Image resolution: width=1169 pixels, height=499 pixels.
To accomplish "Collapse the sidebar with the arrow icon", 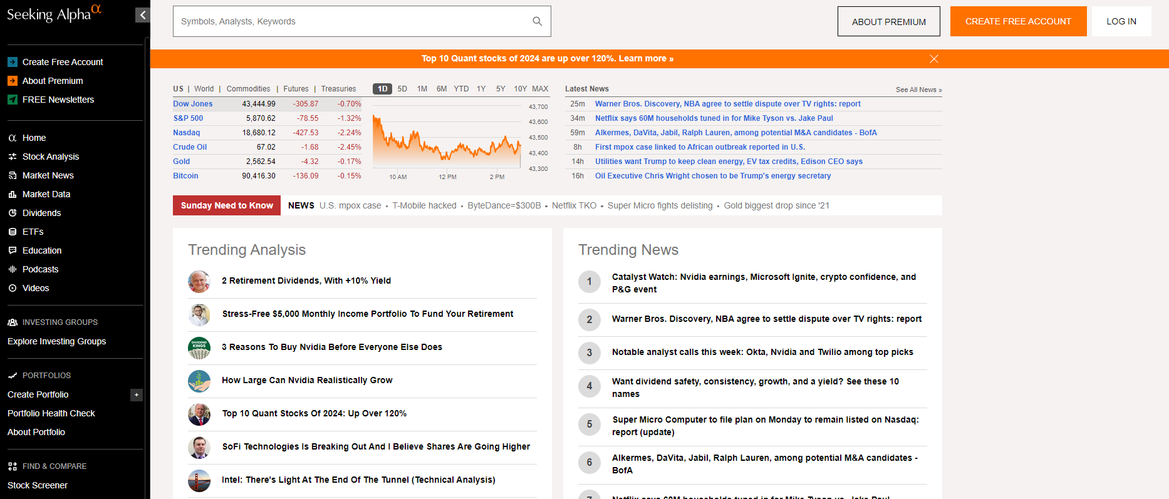I will (x=143, y=15).
